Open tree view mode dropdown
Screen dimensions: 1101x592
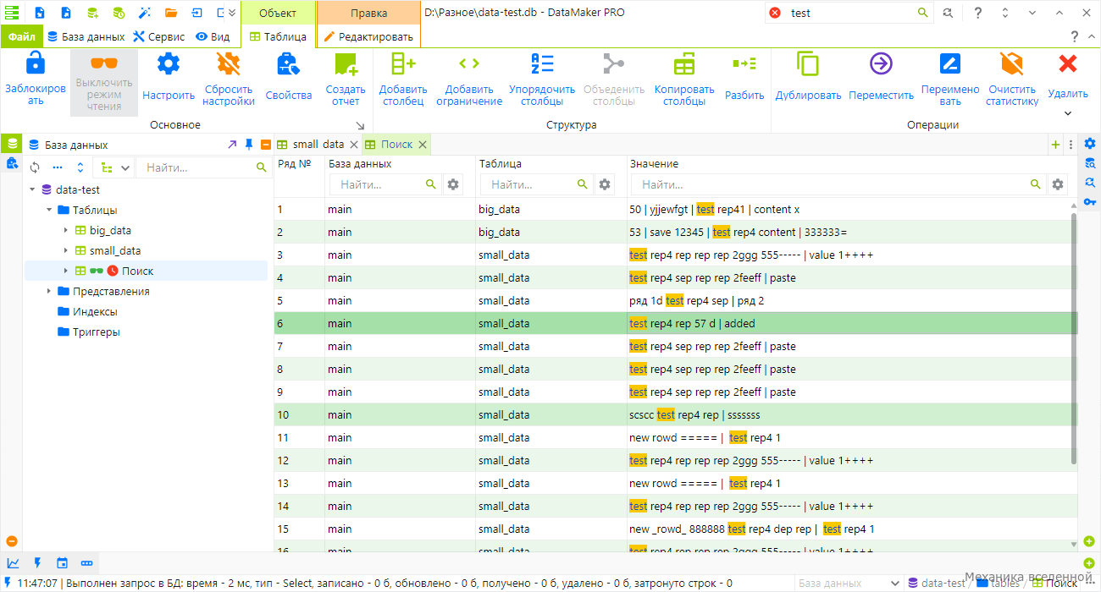click(x=114, y=167)
